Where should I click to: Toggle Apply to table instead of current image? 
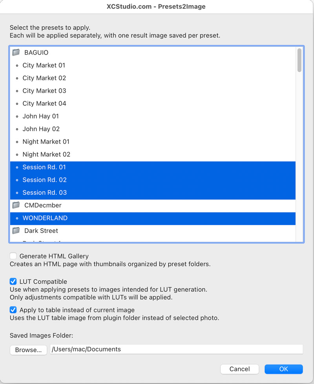coord(13,310)
